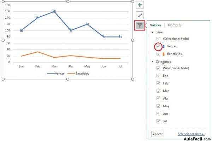Uncheck the Ventas series checkbox
This screenshot has height=141, width=212.
tap(158, 46)
